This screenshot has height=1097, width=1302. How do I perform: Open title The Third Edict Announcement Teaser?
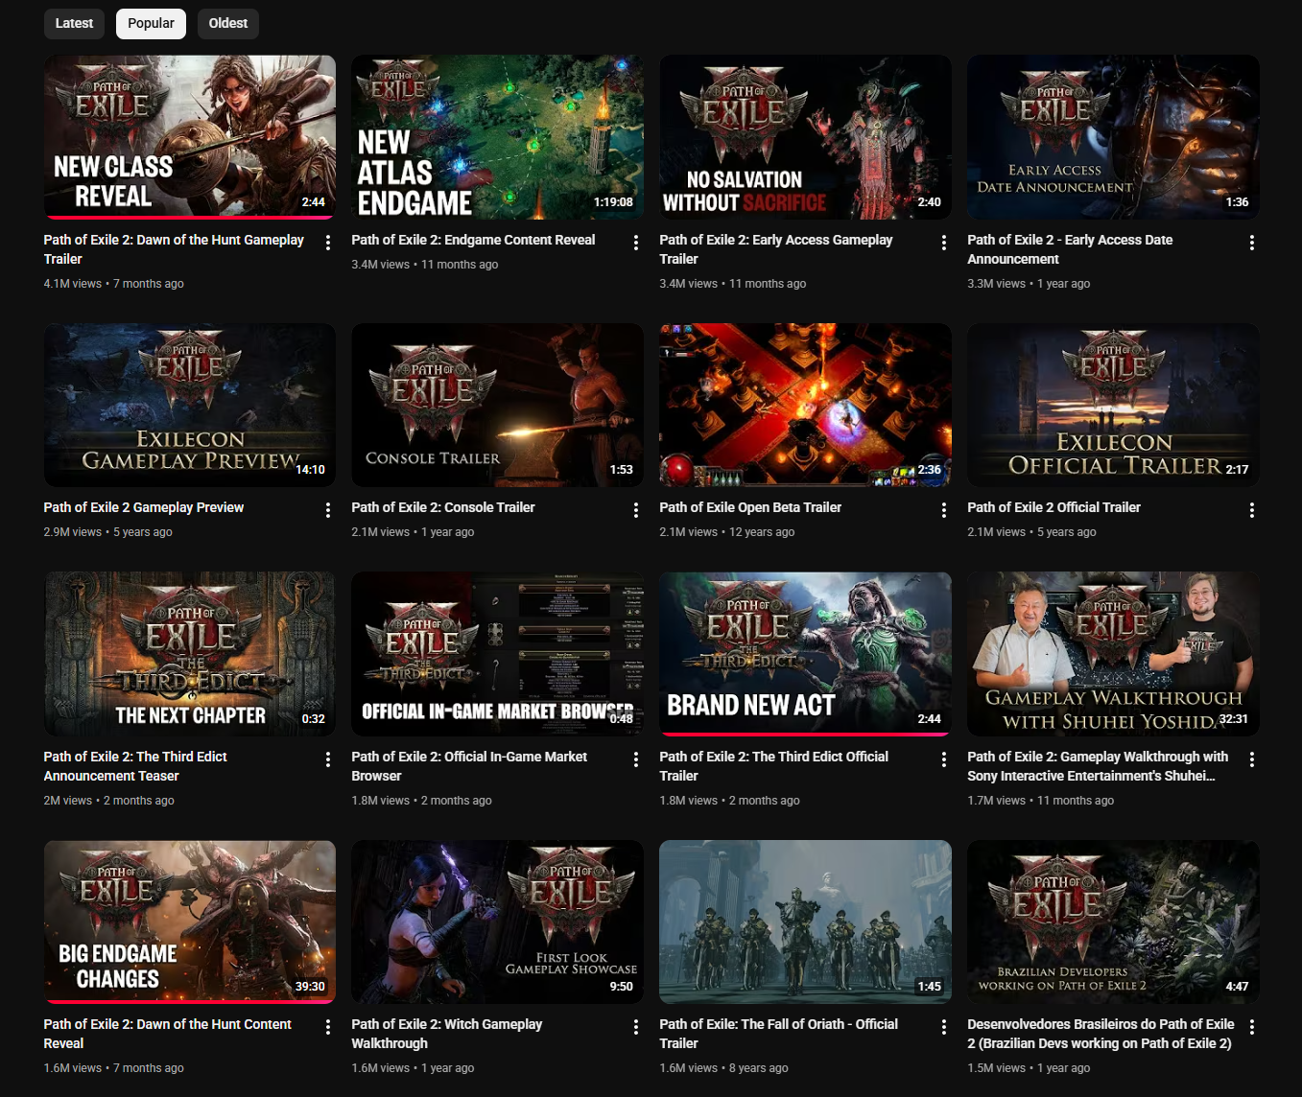click(135, 766)
